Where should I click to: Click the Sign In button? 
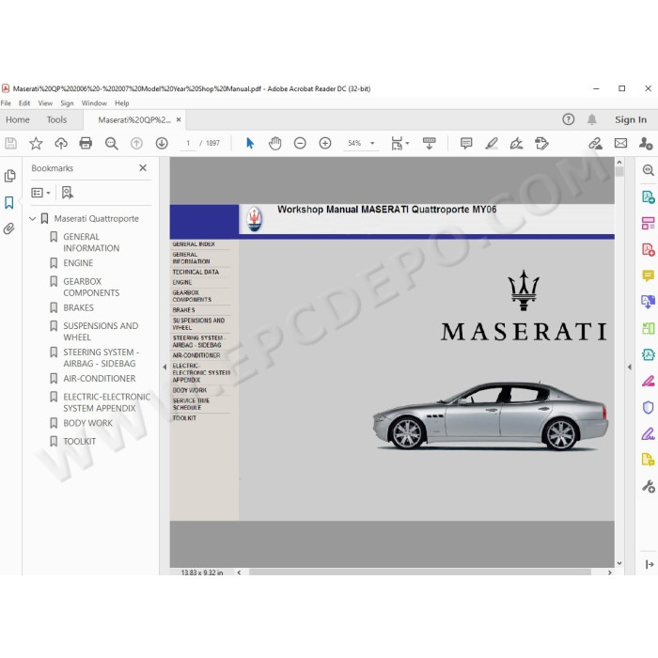click(x=631, y=119)
